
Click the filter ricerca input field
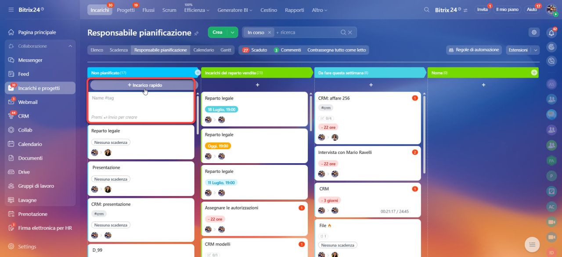click(307, 32)
